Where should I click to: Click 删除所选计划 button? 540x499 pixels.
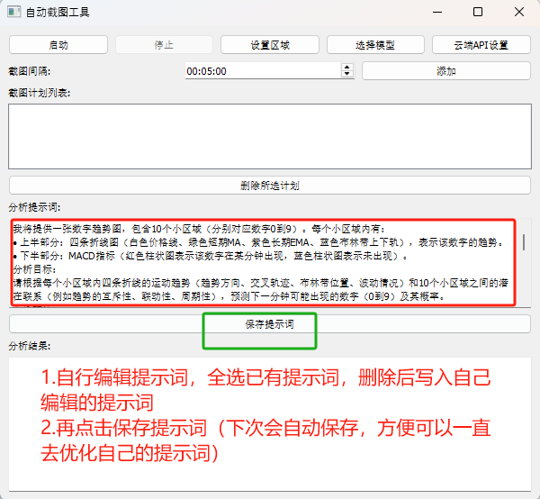pyautogui.click(x=270, y=186)
